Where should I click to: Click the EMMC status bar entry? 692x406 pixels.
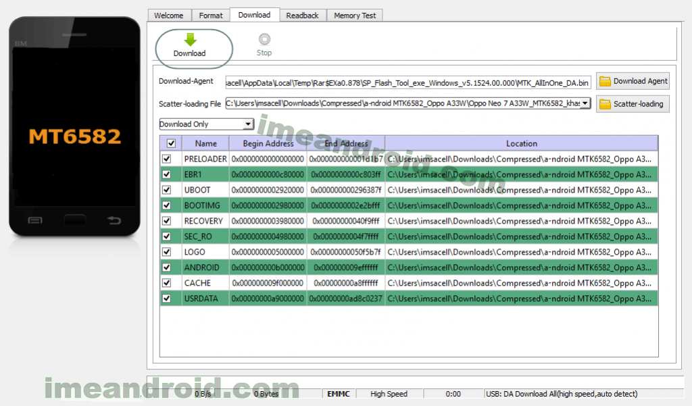[339, 394]
